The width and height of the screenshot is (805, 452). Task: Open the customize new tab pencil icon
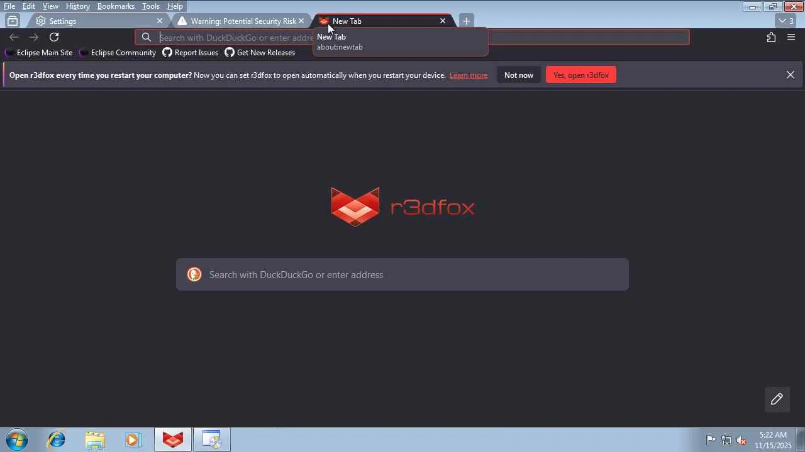[x=777, y=399]
